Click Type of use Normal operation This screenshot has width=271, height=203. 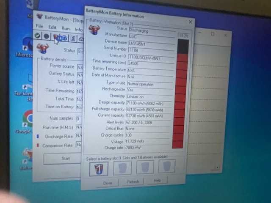149,84
